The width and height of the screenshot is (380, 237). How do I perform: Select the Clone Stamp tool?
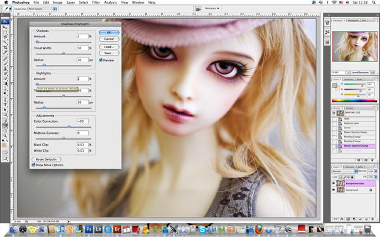[5, 69]
